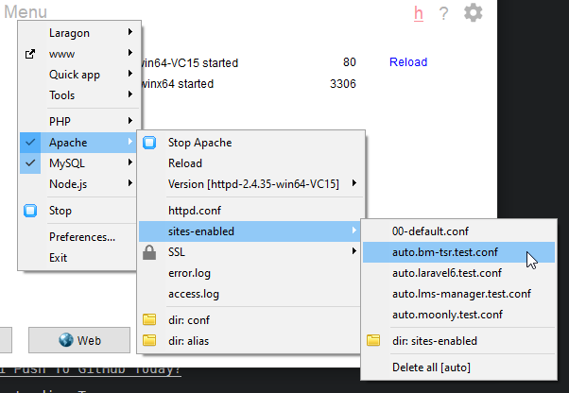
Task: Stop all services from main menu
Action: pyautogui.click(x=60, y=211)
